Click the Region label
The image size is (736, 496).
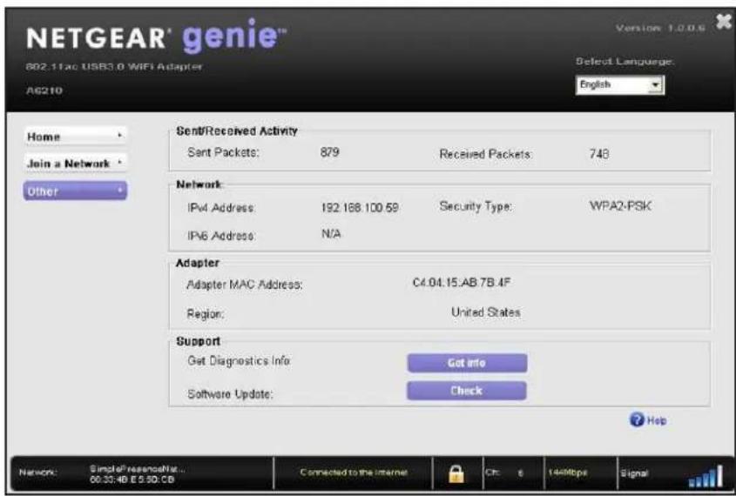206,313
